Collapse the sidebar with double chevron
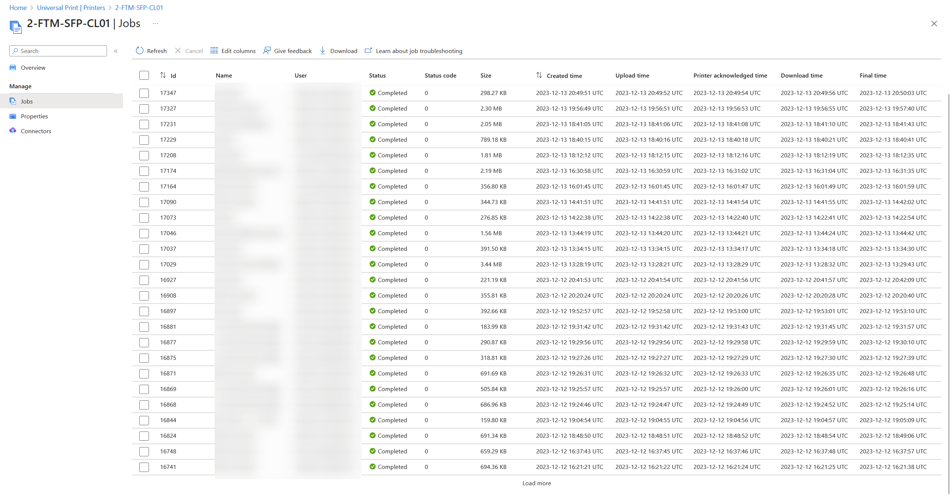The height and width of the screenshot is (499, 950). tap(116, 51)
